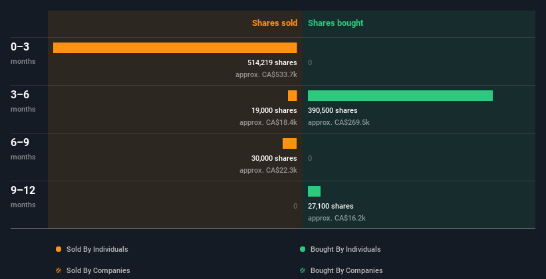Click the green Bought By Individuals legend dot
This screenshot has height=279, width=546.
point(303,249)
